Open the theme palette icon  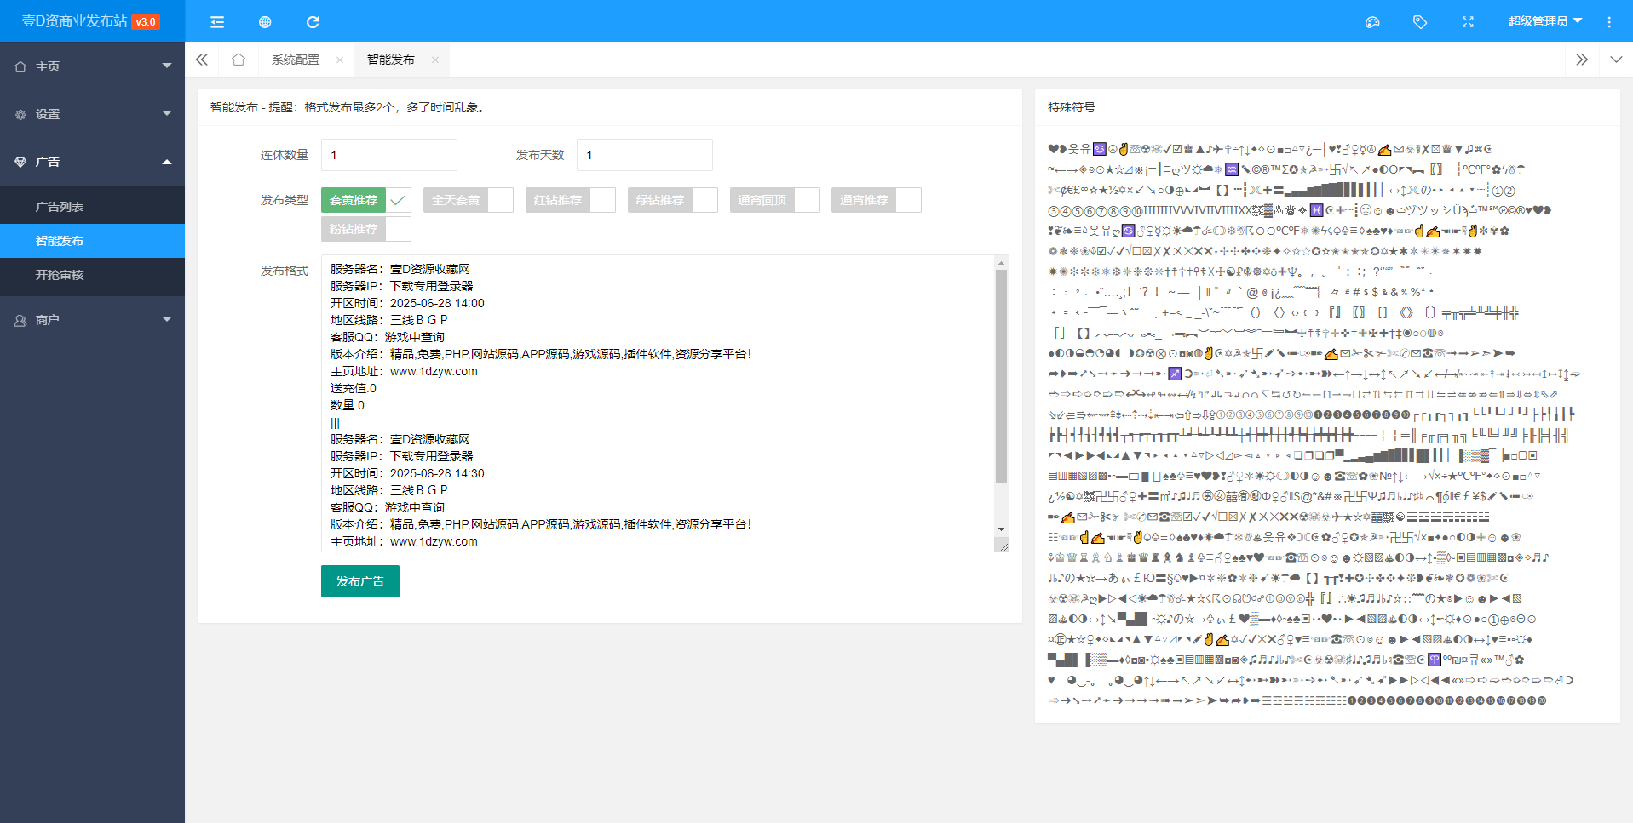point(1371,22)
